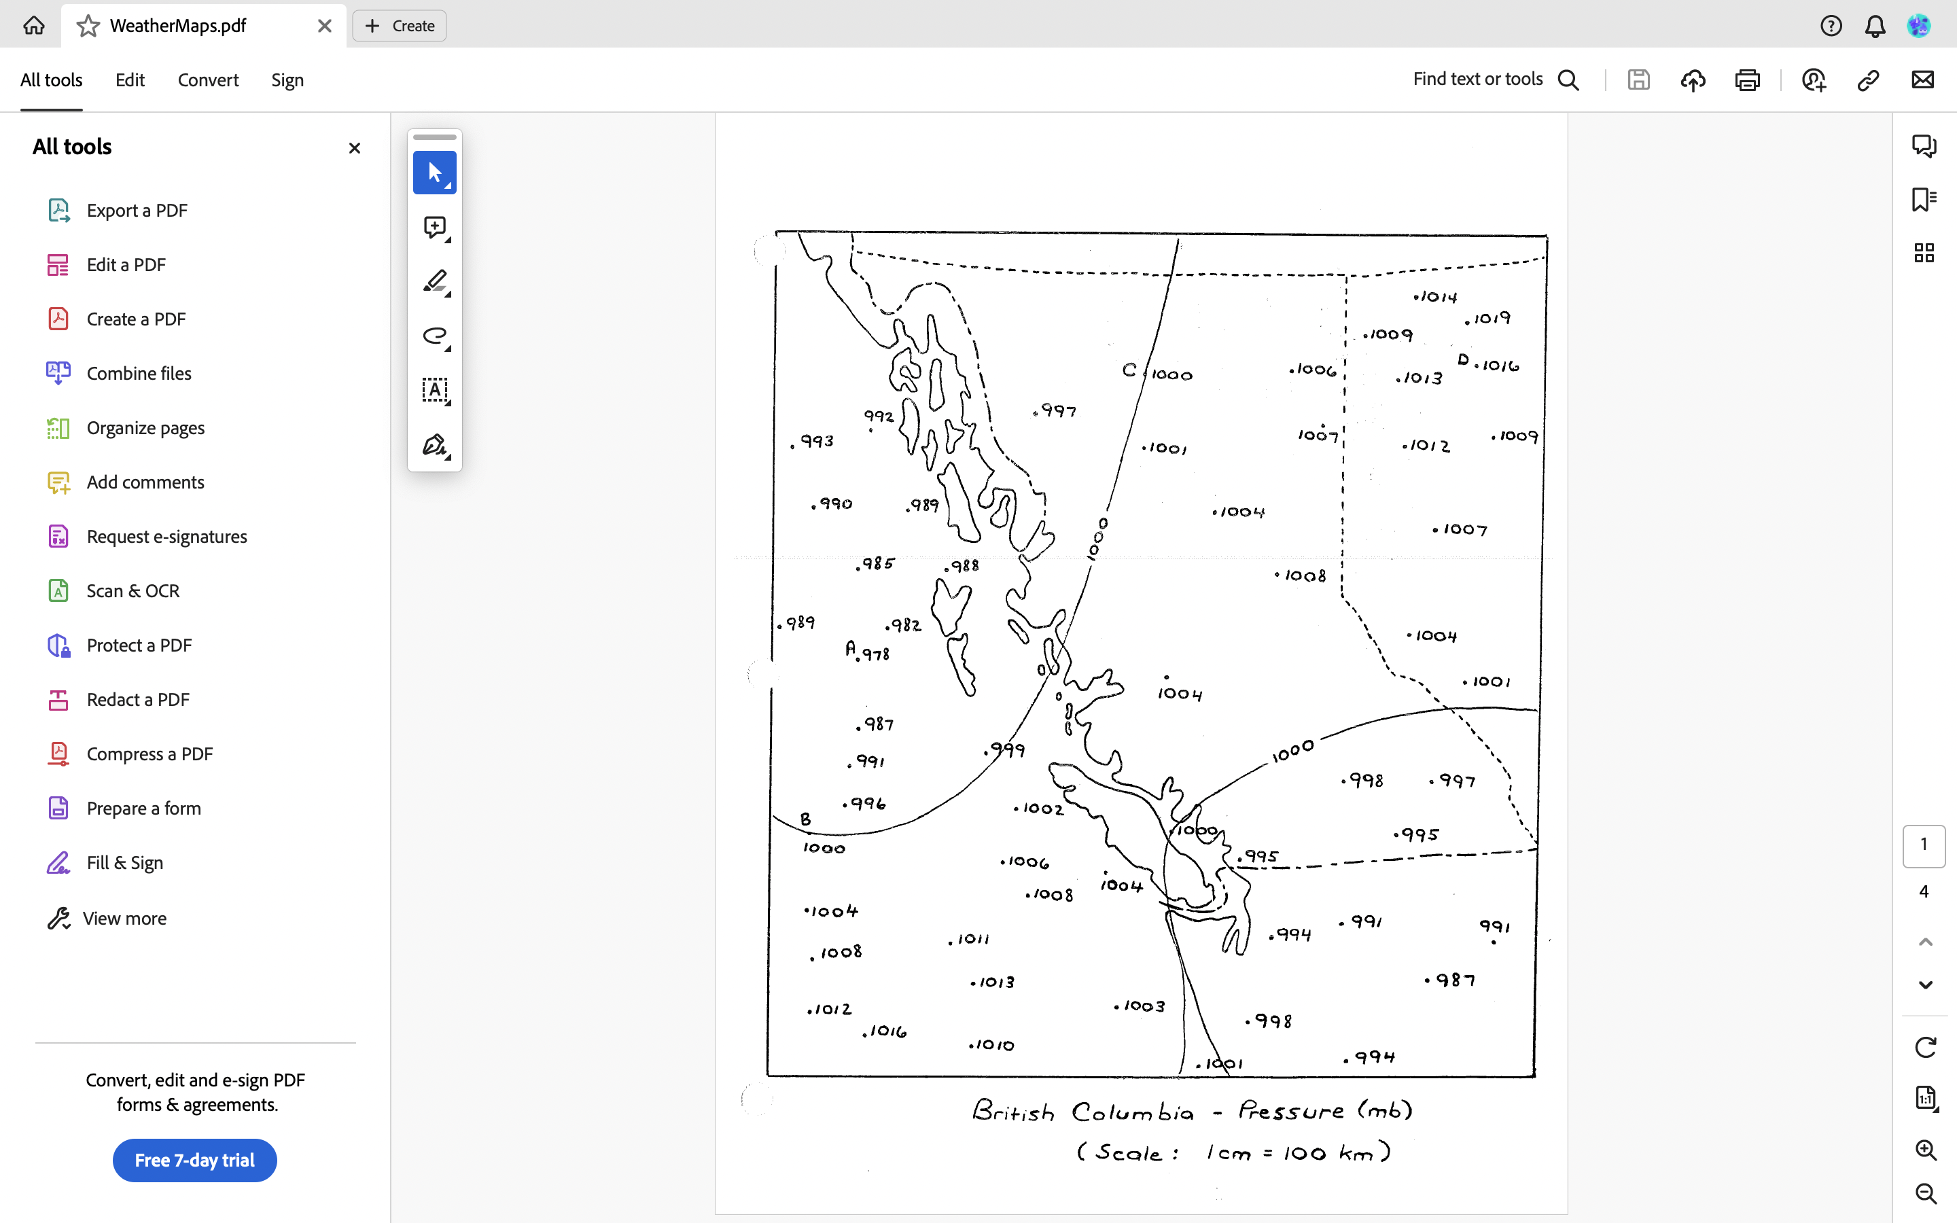Open the Sign menu

click(x=287, y=79)
